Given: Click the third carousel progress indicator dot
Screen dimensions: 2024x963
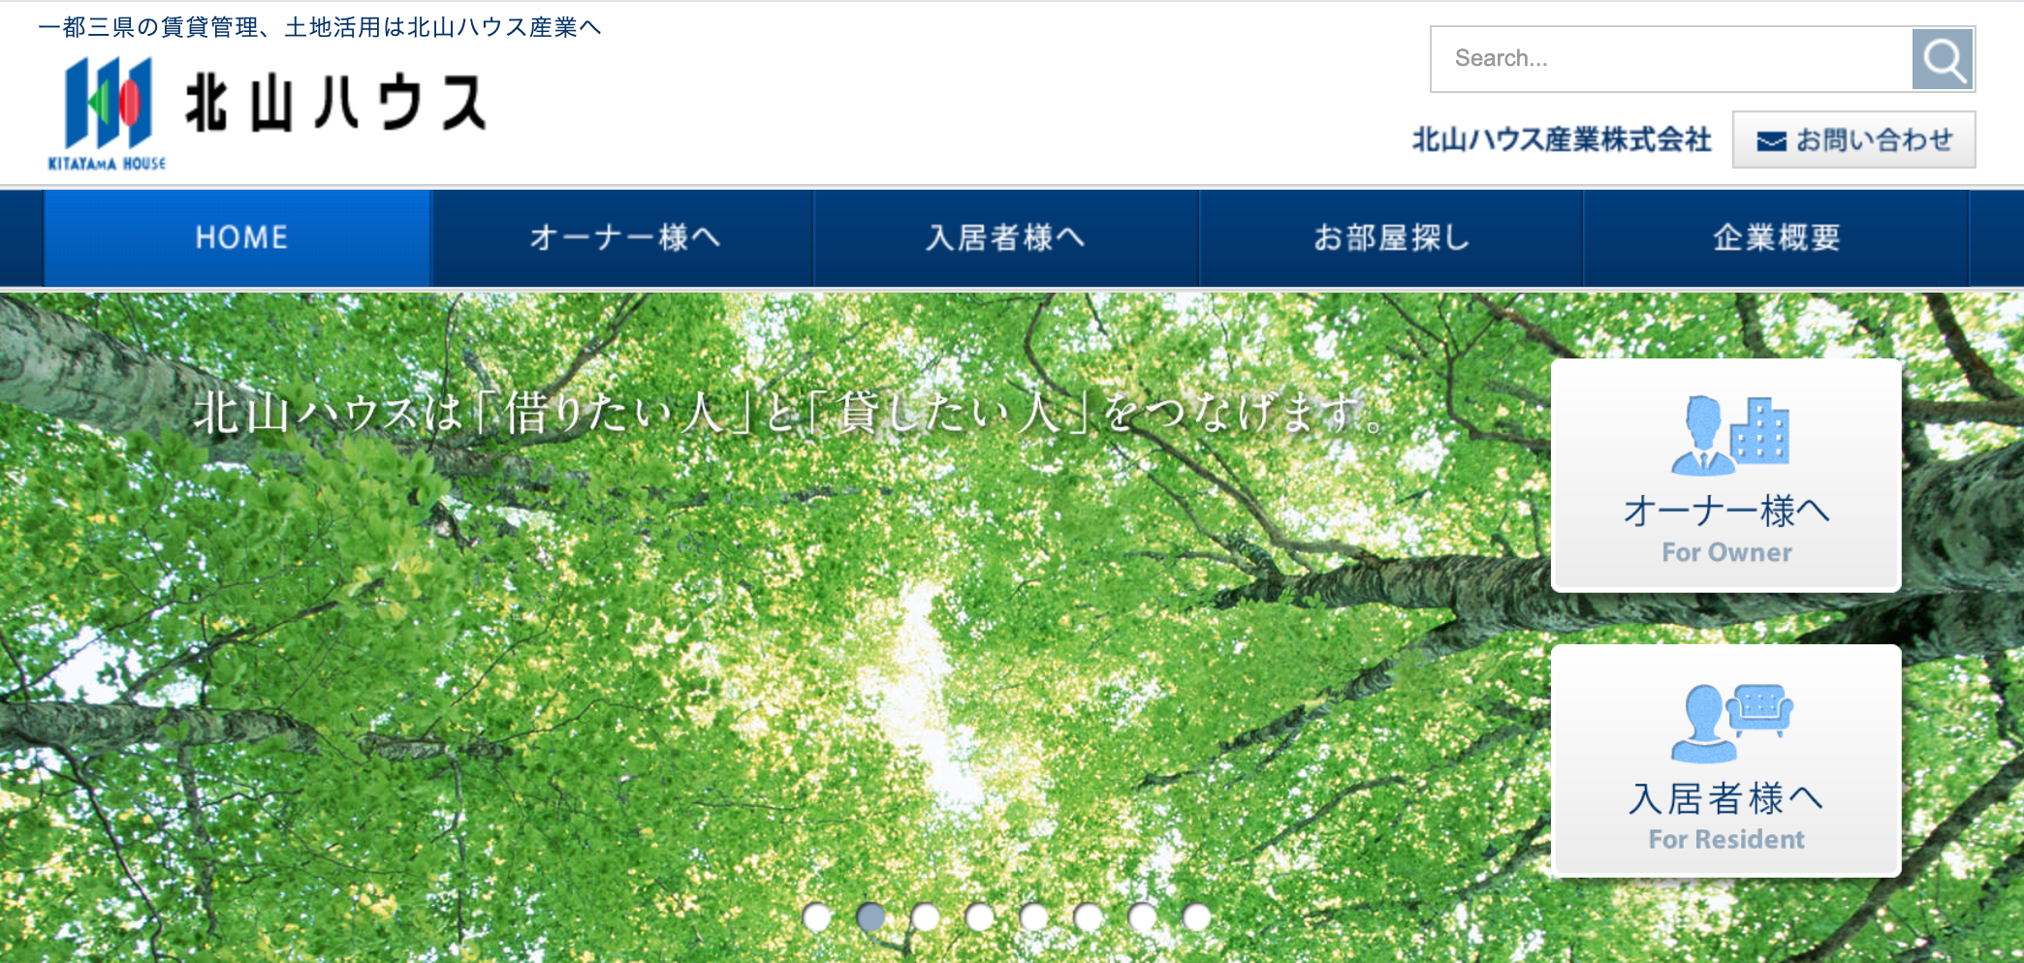Looking at the screenshot, I should click(926, 915).
